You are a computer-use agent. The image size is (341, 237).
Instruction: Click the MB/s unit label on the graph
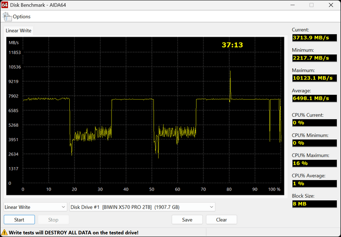(14, 43)
